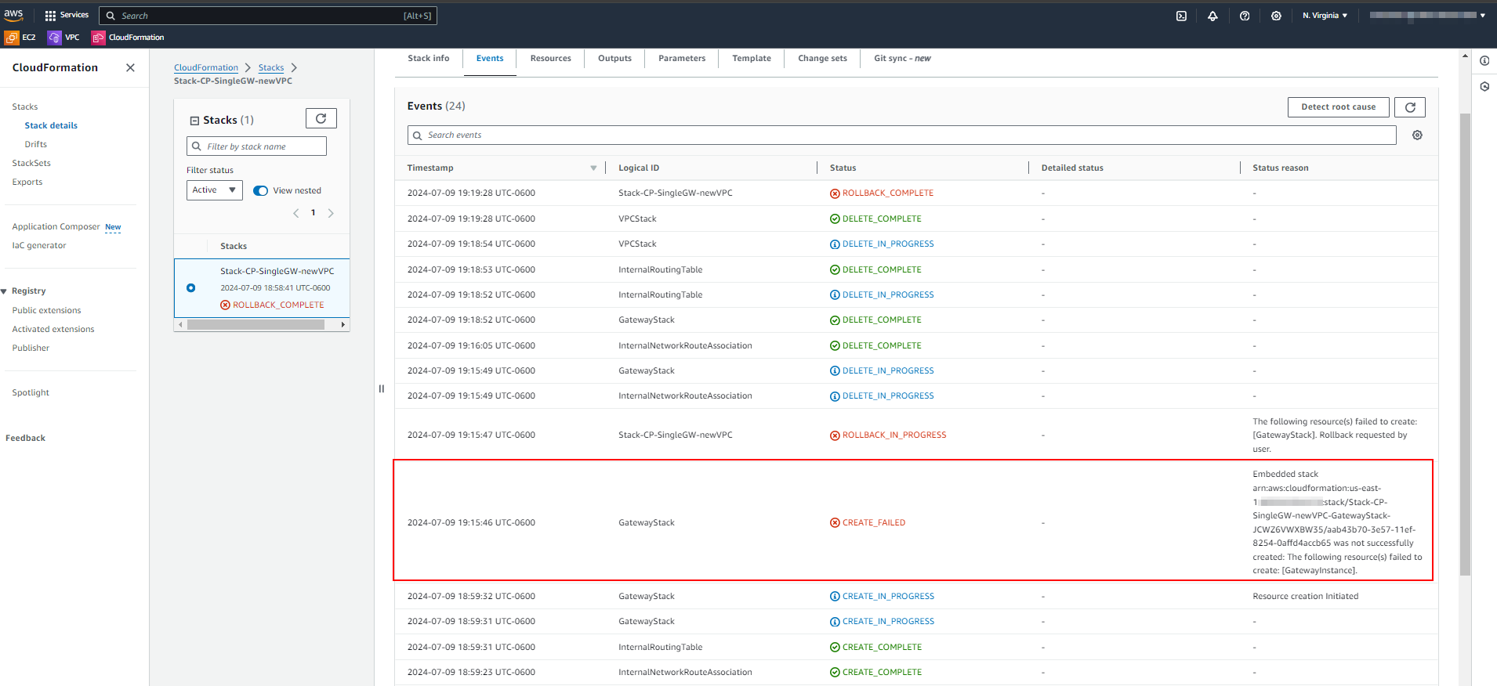The height and width of the screenshot is (686, 1497).
Task: Open IaC generator in the sidebar
Action: (x=39, y=246)
